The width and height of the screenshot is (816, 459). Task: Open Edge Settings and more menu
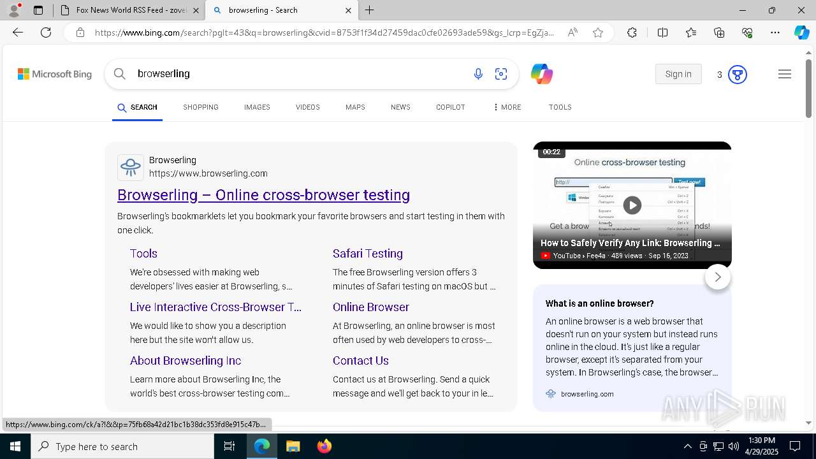(775, 33)
